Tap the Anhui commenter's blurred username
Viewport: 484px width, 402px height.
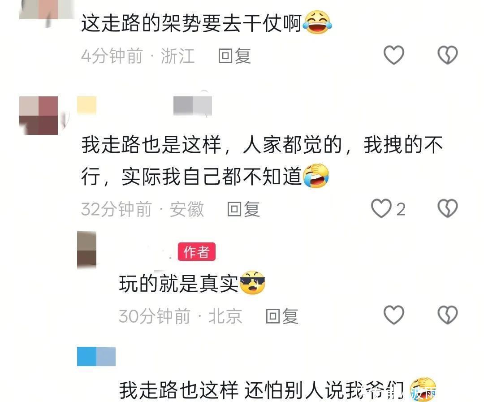pyautogui.click(x=144, y=106)
